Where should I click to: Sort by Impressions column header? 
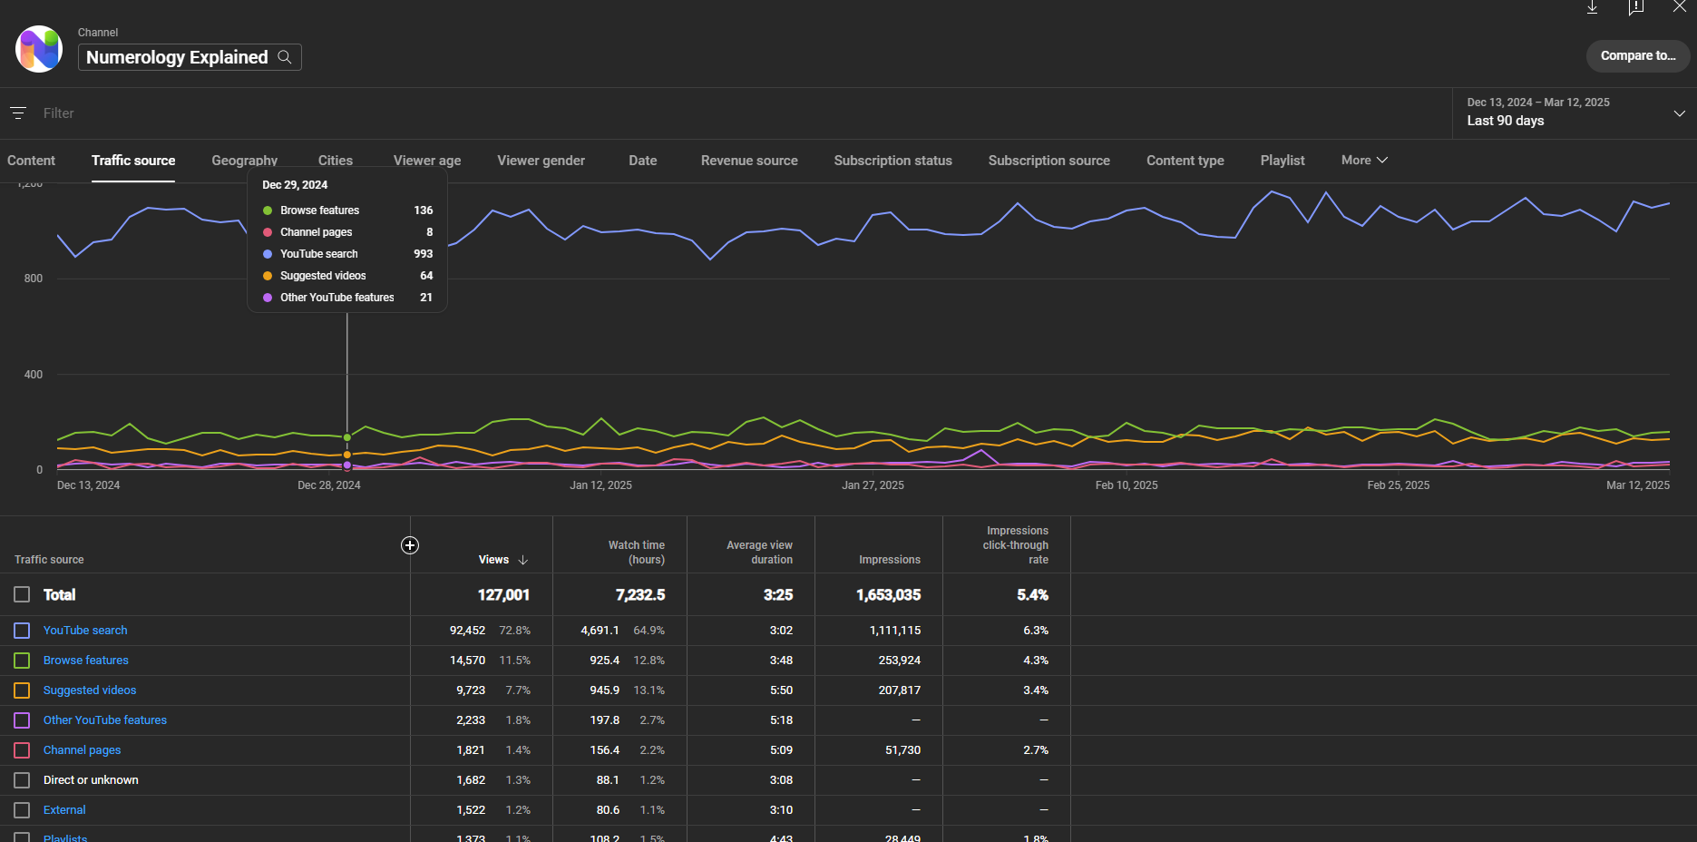click(x=890, y=560)
